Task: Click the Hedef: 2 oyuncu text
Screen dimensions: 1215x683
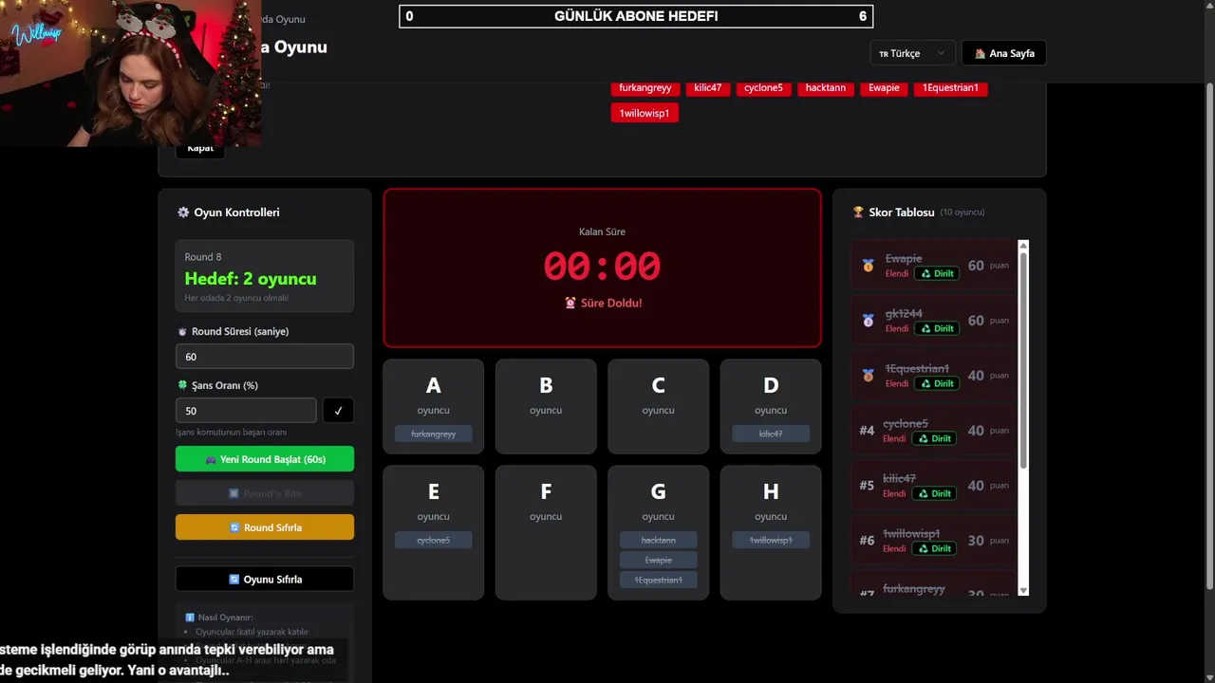Action: point(251,279)
